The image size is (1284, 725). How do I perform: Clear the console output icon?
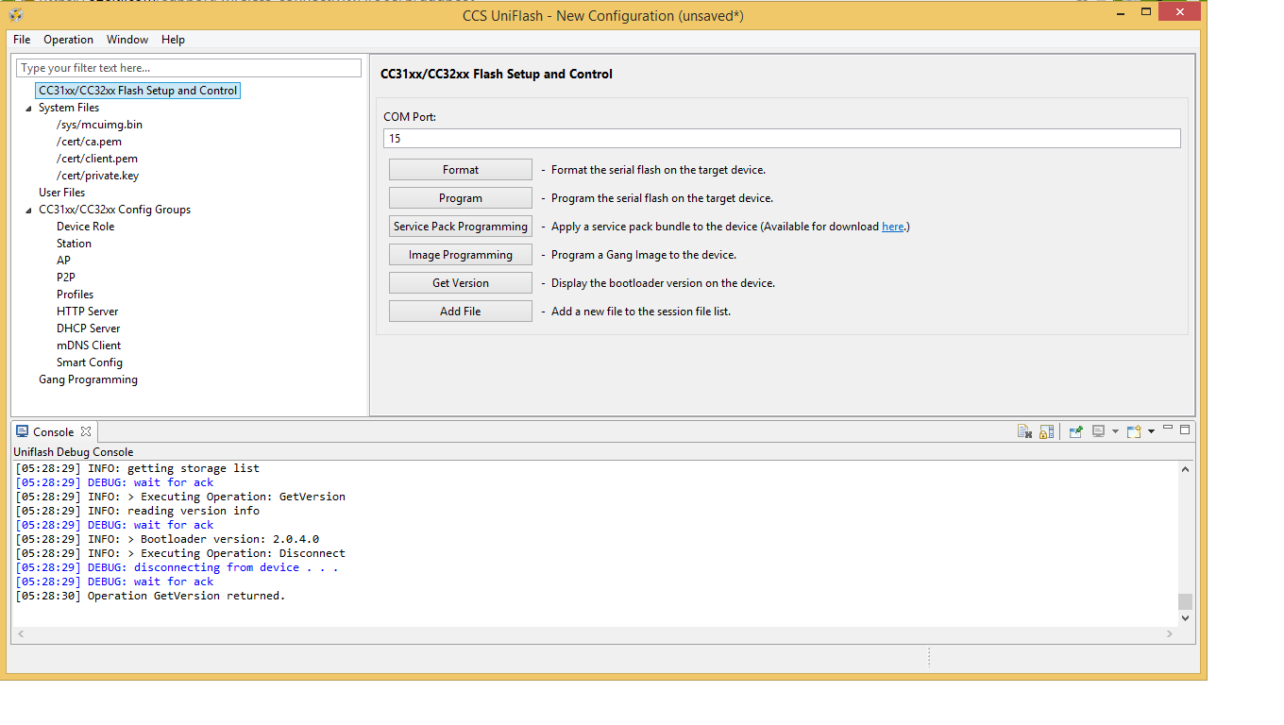[1024, 431]
